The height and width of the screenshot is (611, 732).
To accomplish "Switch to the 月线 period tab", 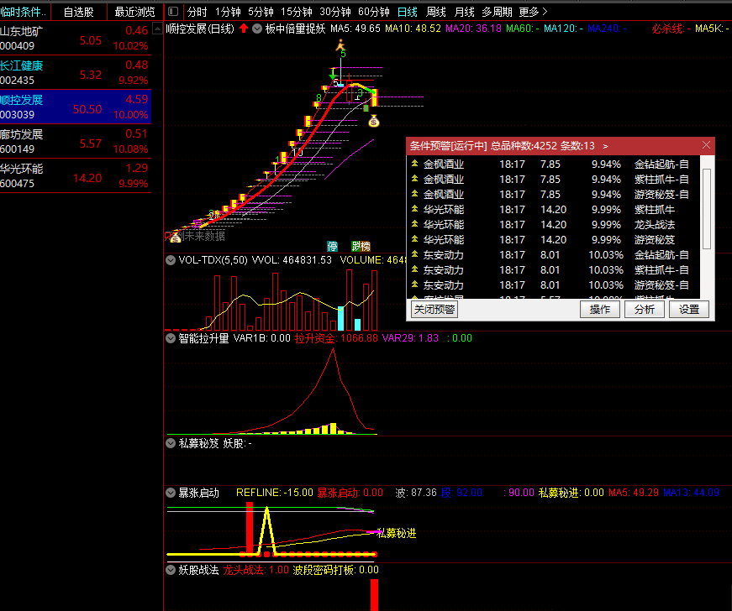I will [464, 12].
